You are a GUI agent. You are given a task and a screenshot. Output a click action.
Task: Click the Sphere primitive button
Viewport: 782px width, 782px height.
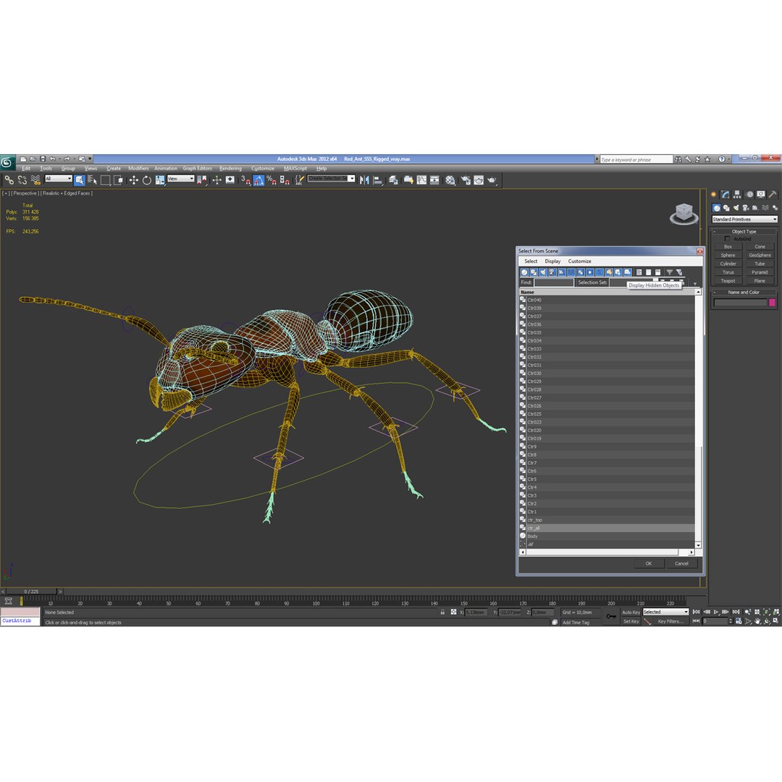pos(728,256)
